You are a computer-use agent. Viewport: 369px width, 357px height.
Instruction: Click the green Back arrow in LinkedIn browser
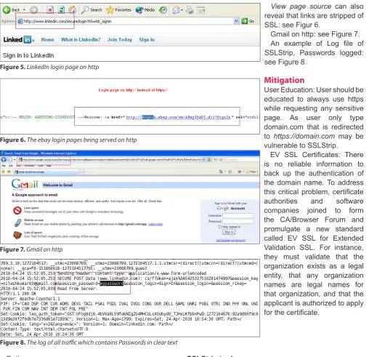[x=7, y=10]
